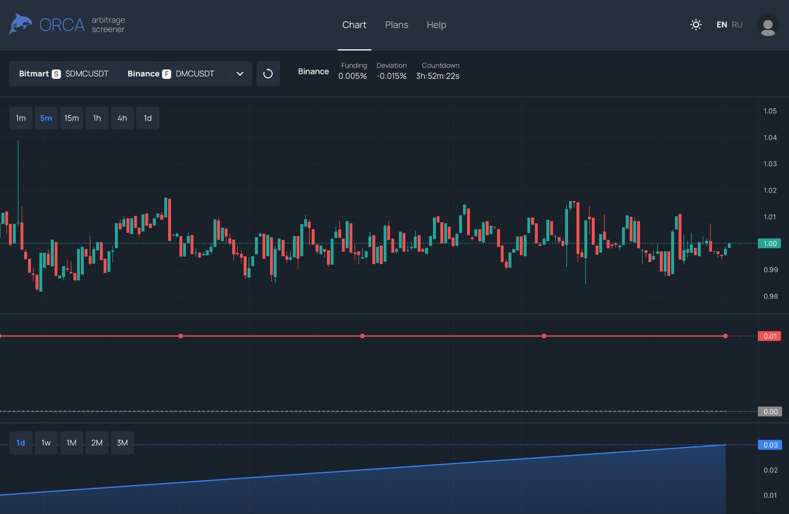Toggle the light/dark theme sun icon
This screenshot has width=789, height=514.
(x=696, y=25)
